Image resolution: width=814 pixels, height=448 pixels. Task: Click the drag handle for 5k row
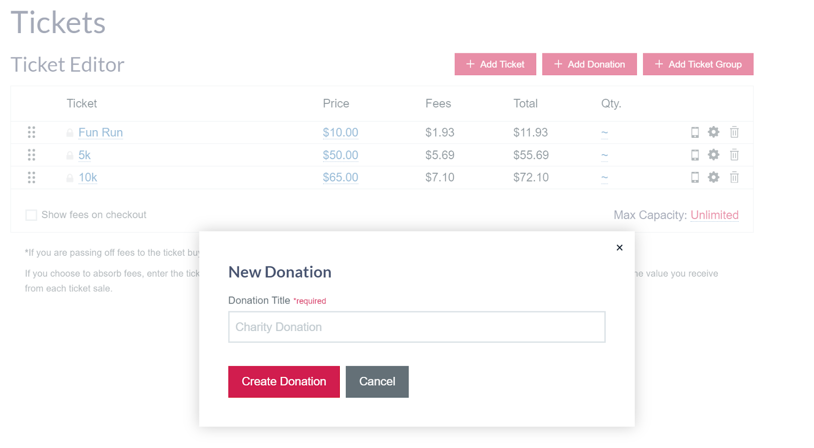(x=32, y=155)
